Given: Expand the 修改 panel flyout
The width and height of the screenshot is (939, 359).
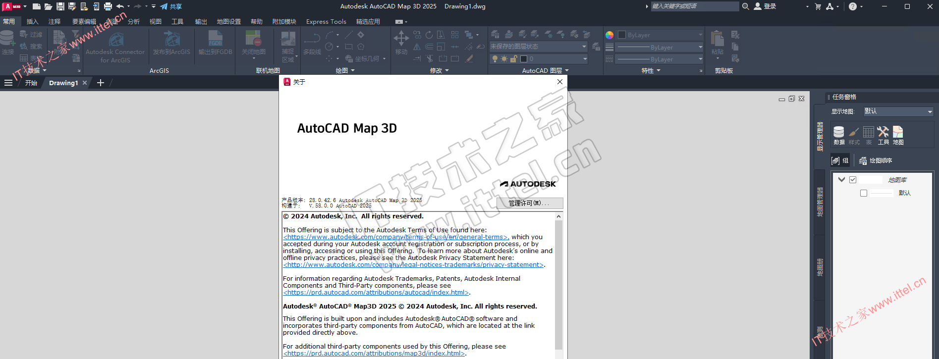Looking at the screenshot, I should (x=439, y=70).
